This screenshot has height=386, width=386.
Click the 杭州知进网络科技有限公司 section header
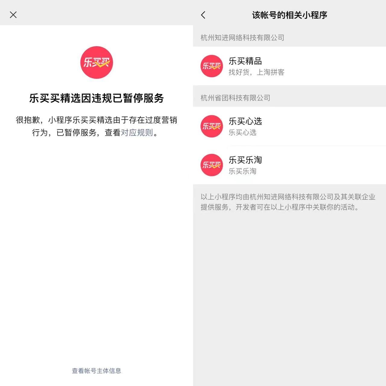(x=242, y=38)
